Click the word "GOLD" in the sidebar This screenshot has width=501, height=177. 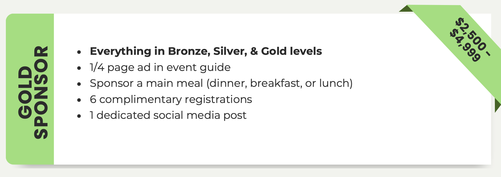tap(25, 92)
